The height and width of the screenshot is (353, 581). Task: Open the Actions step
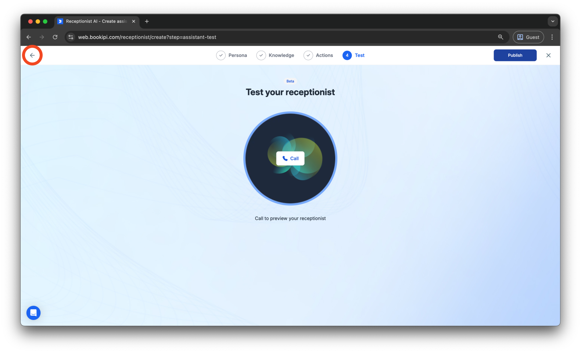click(318, 55)
